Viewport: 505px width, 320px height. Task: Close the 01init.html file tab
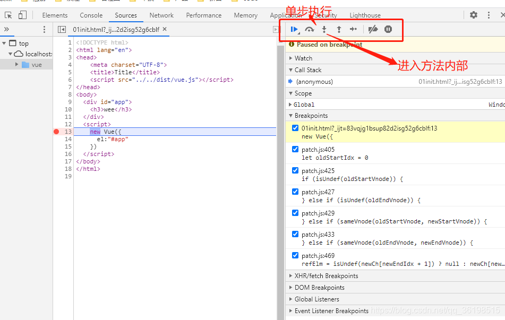pos(165,29)
